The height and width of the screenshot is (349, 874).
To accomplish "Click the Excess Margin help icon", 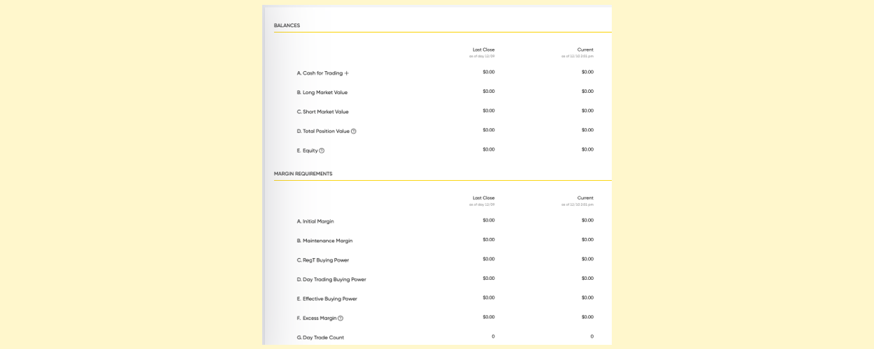I will point(341,318).
